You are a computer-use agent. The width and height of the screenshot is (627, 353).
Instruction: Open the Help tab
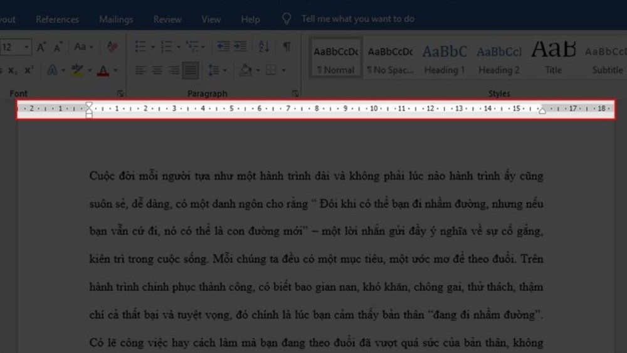(250, 19)
